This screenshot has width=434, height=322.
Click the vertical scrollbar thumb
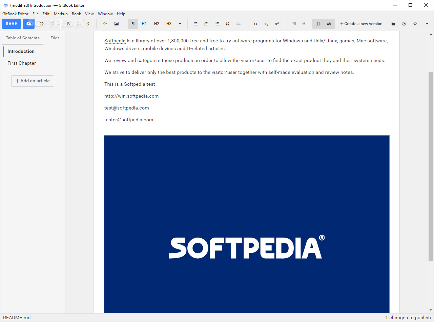click(x=431, y=166)
